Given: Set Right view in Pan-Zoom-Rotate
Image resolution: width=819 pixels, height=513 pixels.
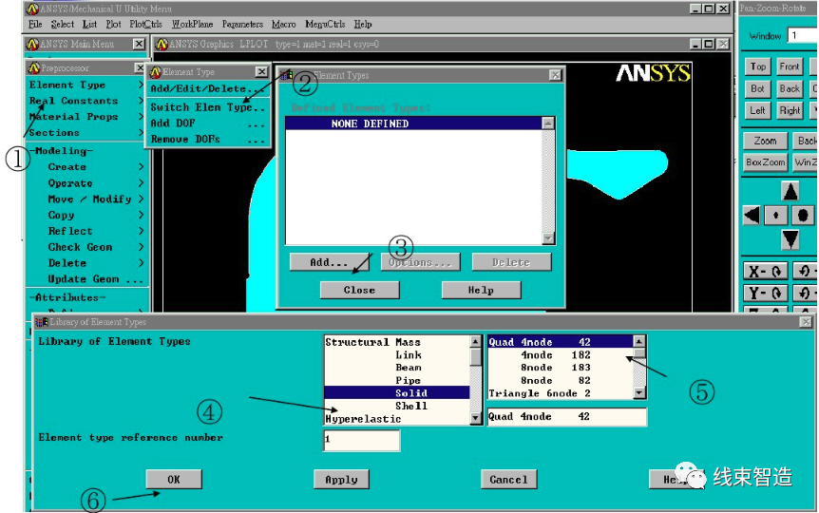Looking at the screenshot, I should [789, 111].
